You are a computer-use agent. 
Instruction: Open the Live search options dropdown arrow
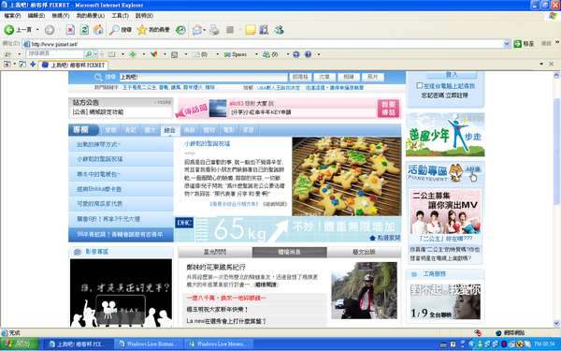pos(95,54)
